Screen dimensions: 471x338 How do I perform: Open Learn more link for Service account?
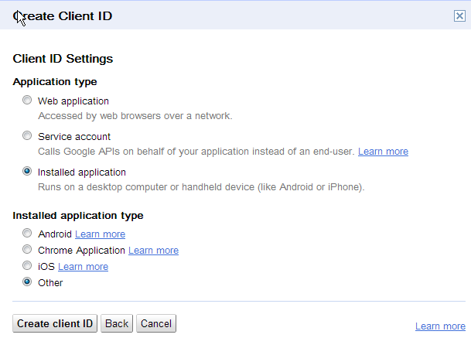click(x=383, y=152)
